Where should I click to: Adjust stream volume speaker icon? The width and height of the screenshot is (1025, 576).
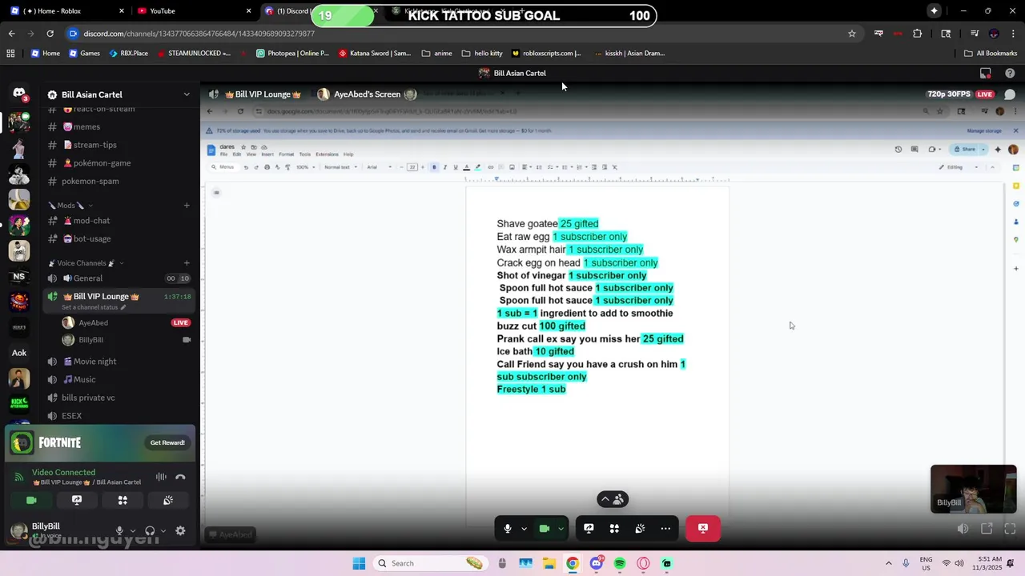click(x=963, y=529)
